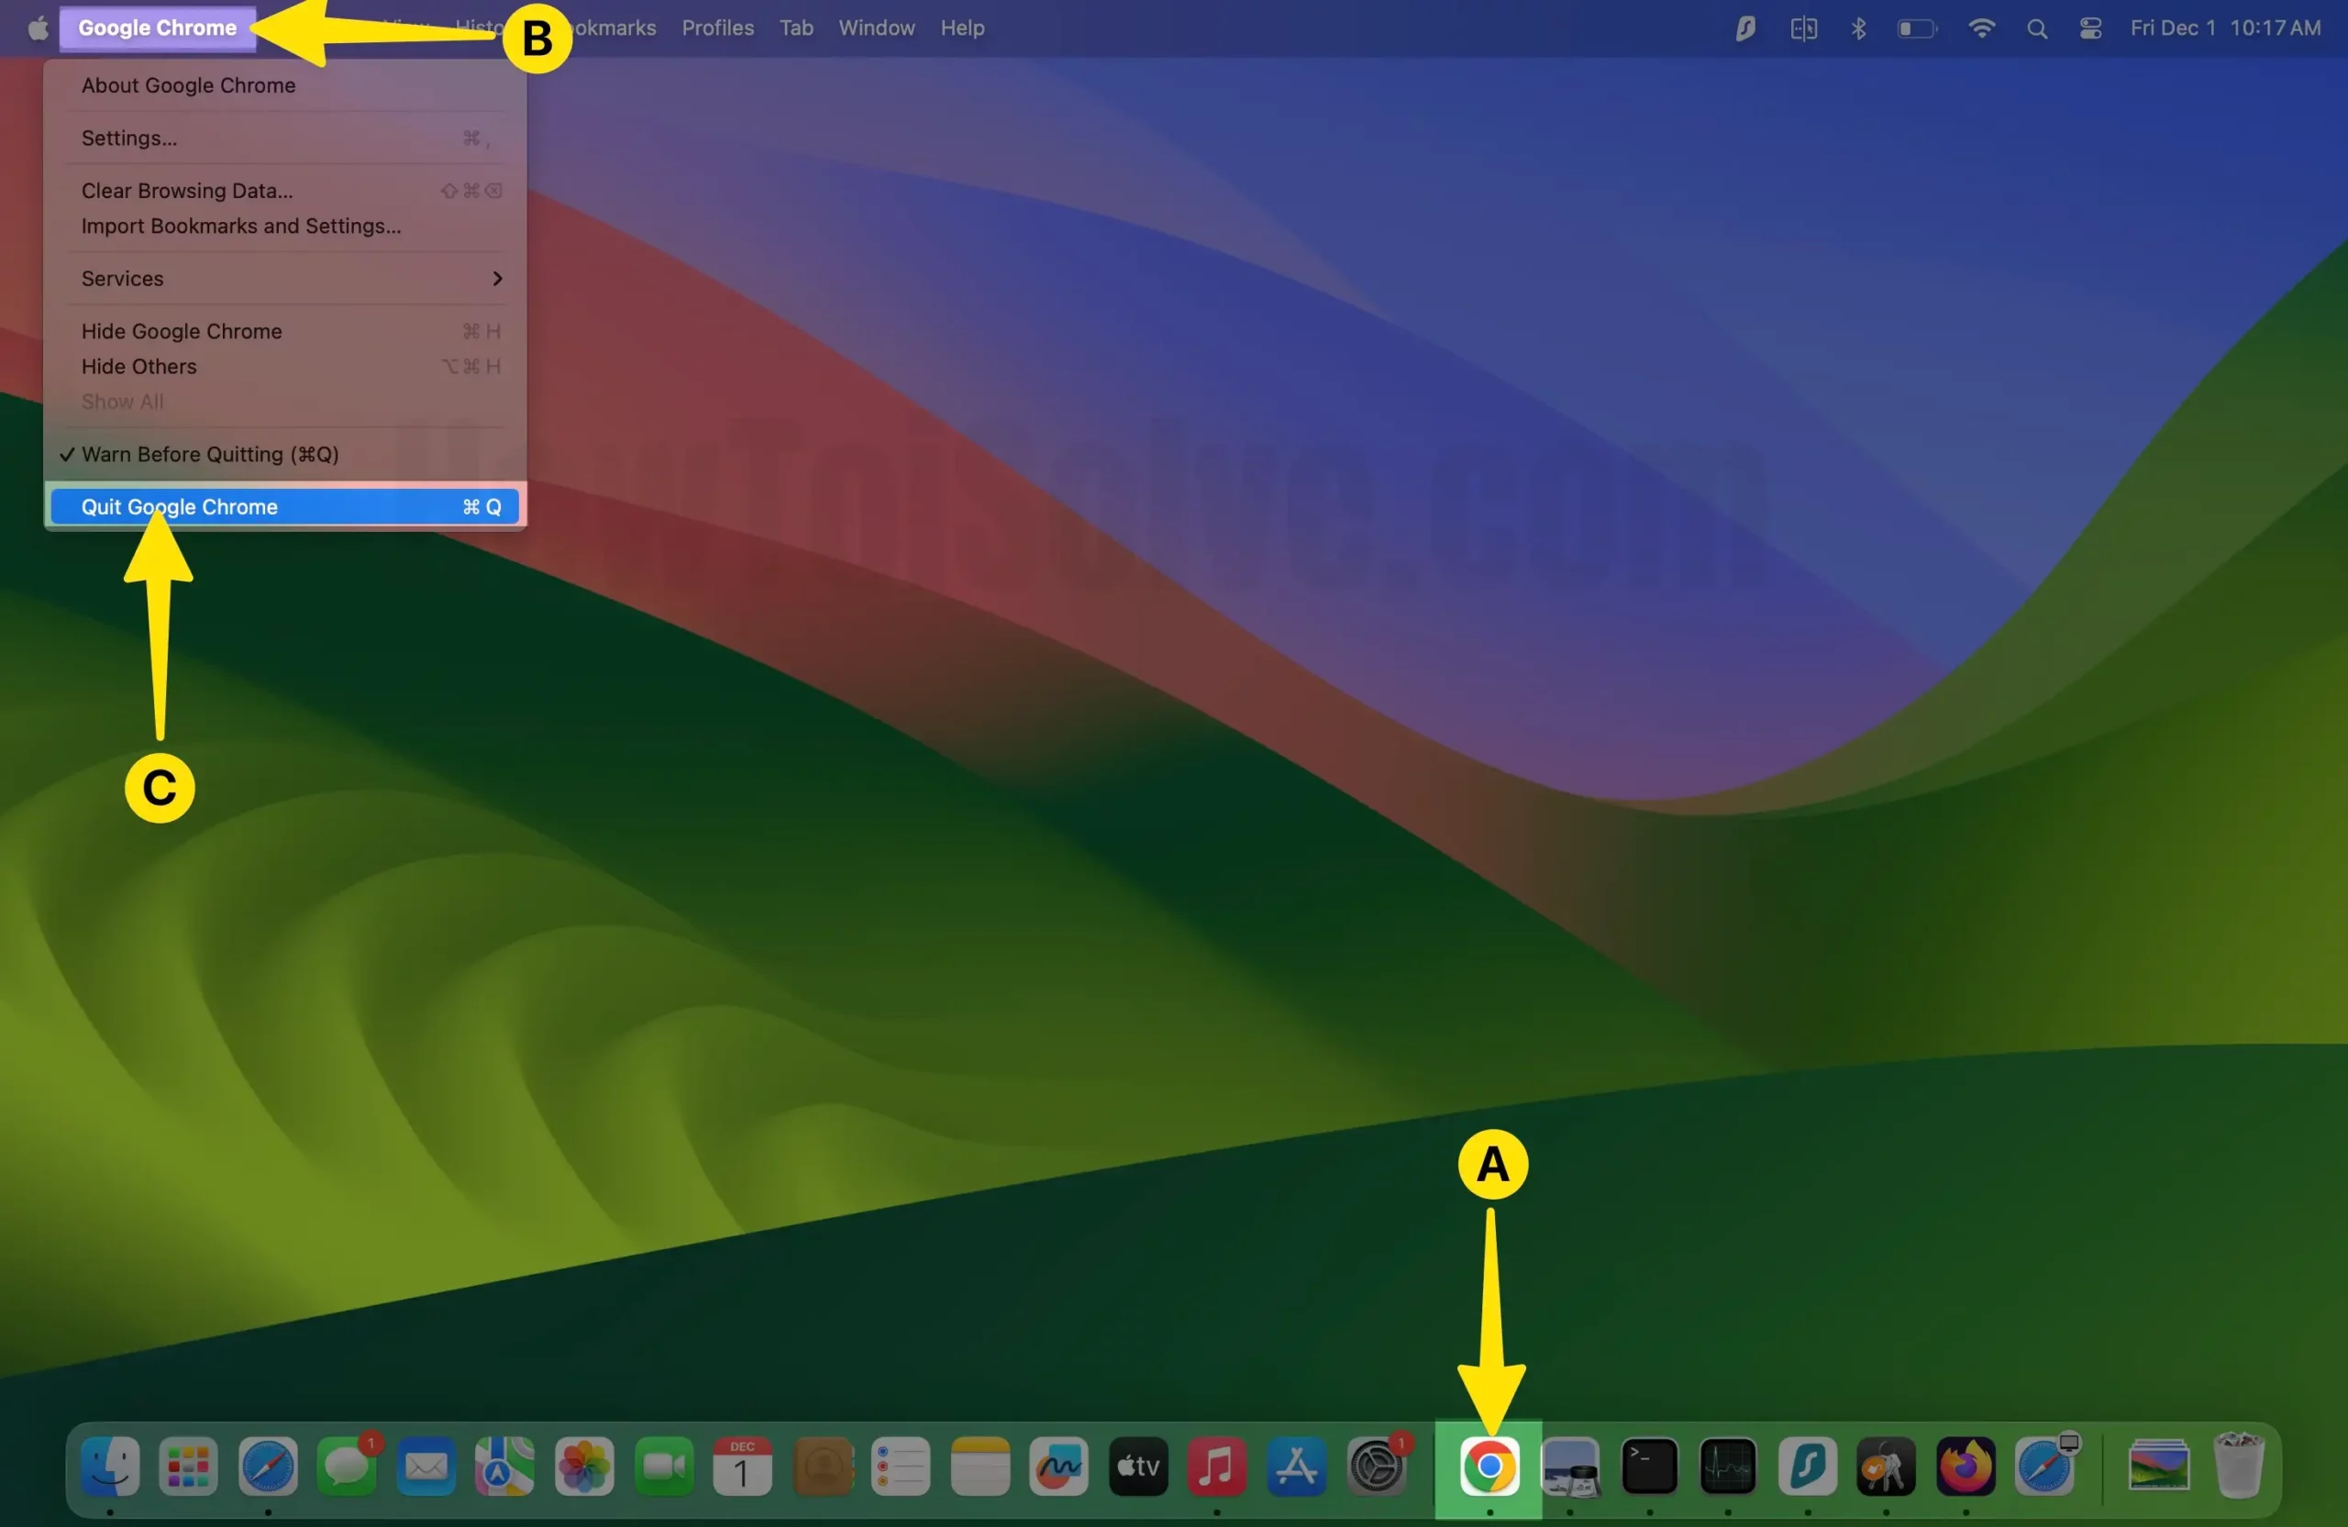
Task: Open the App Store from the Dock
Action: (1296, 1466)
